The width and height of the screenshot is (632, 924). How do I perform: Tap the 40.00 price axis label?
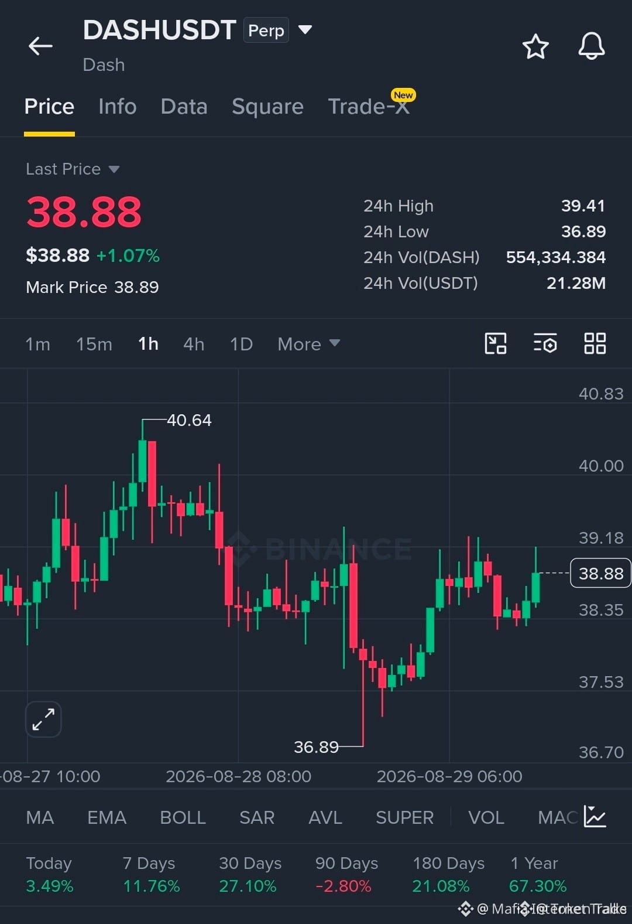(601, 466)
